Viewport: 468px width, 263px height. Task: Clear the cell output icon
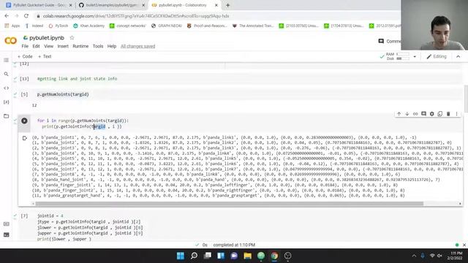pos(25,138)
